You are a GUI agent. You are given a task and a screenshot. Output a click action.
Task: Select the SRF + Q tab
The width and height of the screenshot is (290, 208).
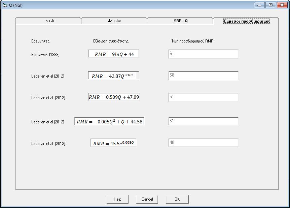[x=180, y=21]
